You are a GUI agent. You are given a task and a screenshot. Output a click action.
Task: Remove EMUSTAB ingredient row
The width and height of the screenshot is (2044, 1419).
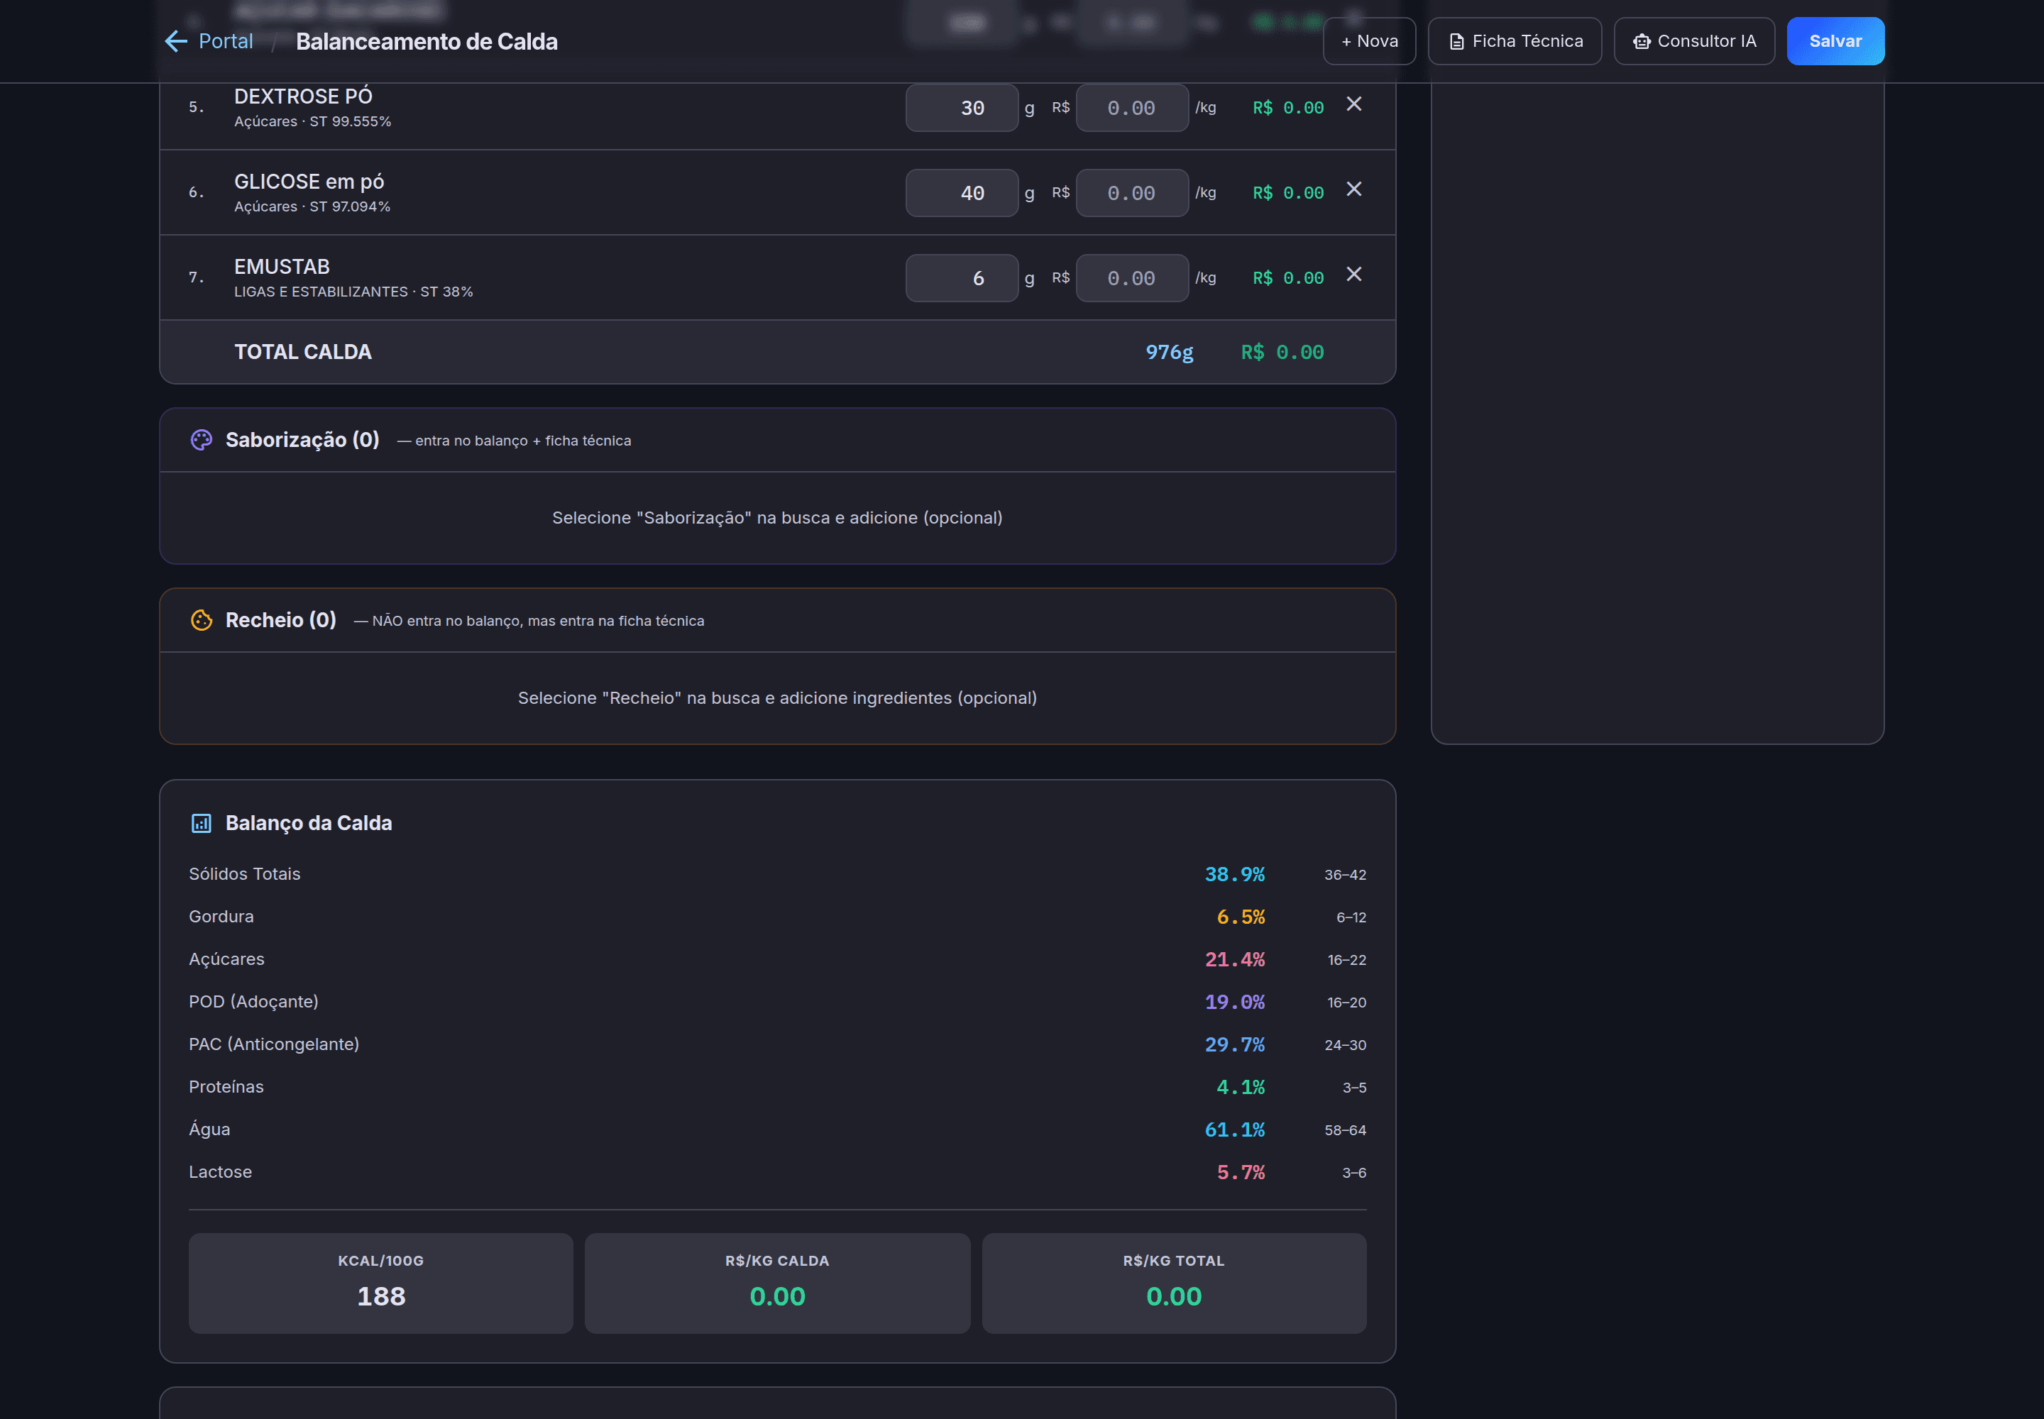(1353, 275)
